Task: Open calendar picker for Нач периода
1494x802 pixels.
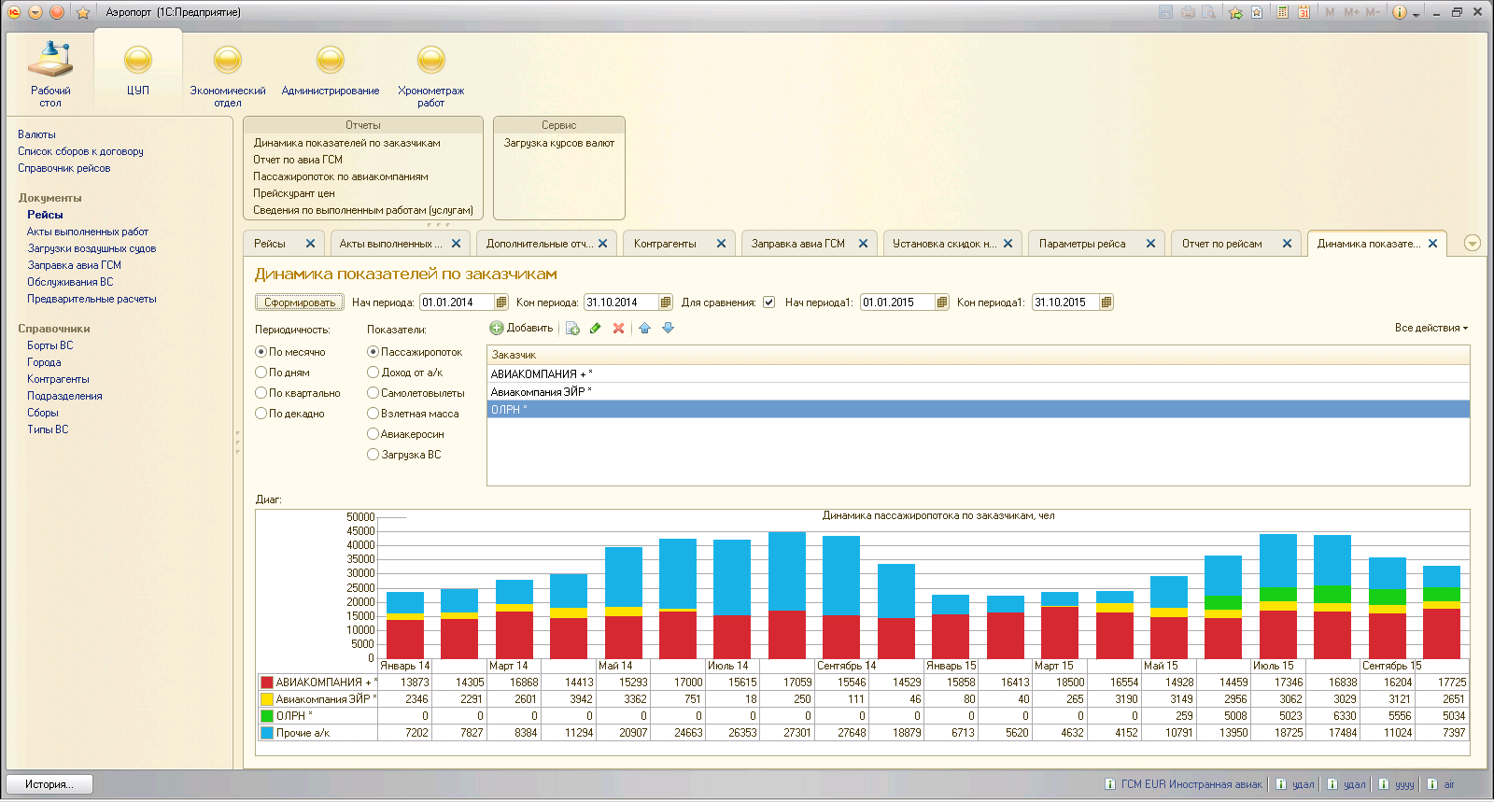Action: tap(500, 303)
